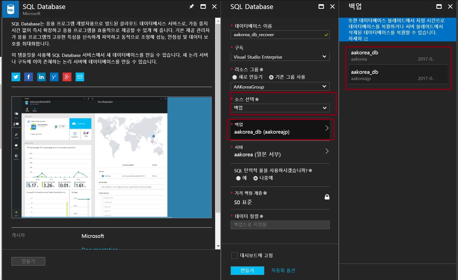Share on Yammer icon
Screen dimensions: 458x280
point(54,77)
